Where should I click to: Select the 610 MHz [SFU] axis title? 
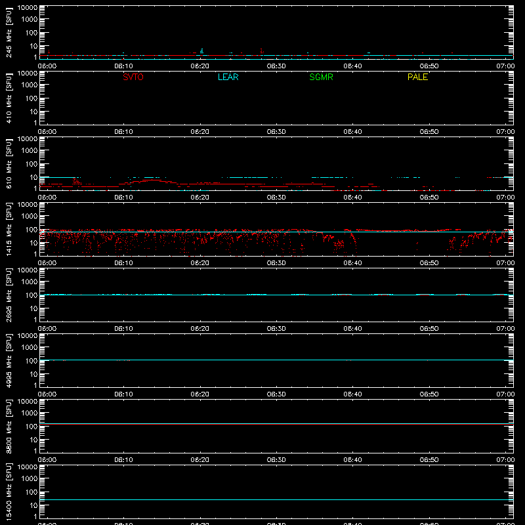(9, 163)
